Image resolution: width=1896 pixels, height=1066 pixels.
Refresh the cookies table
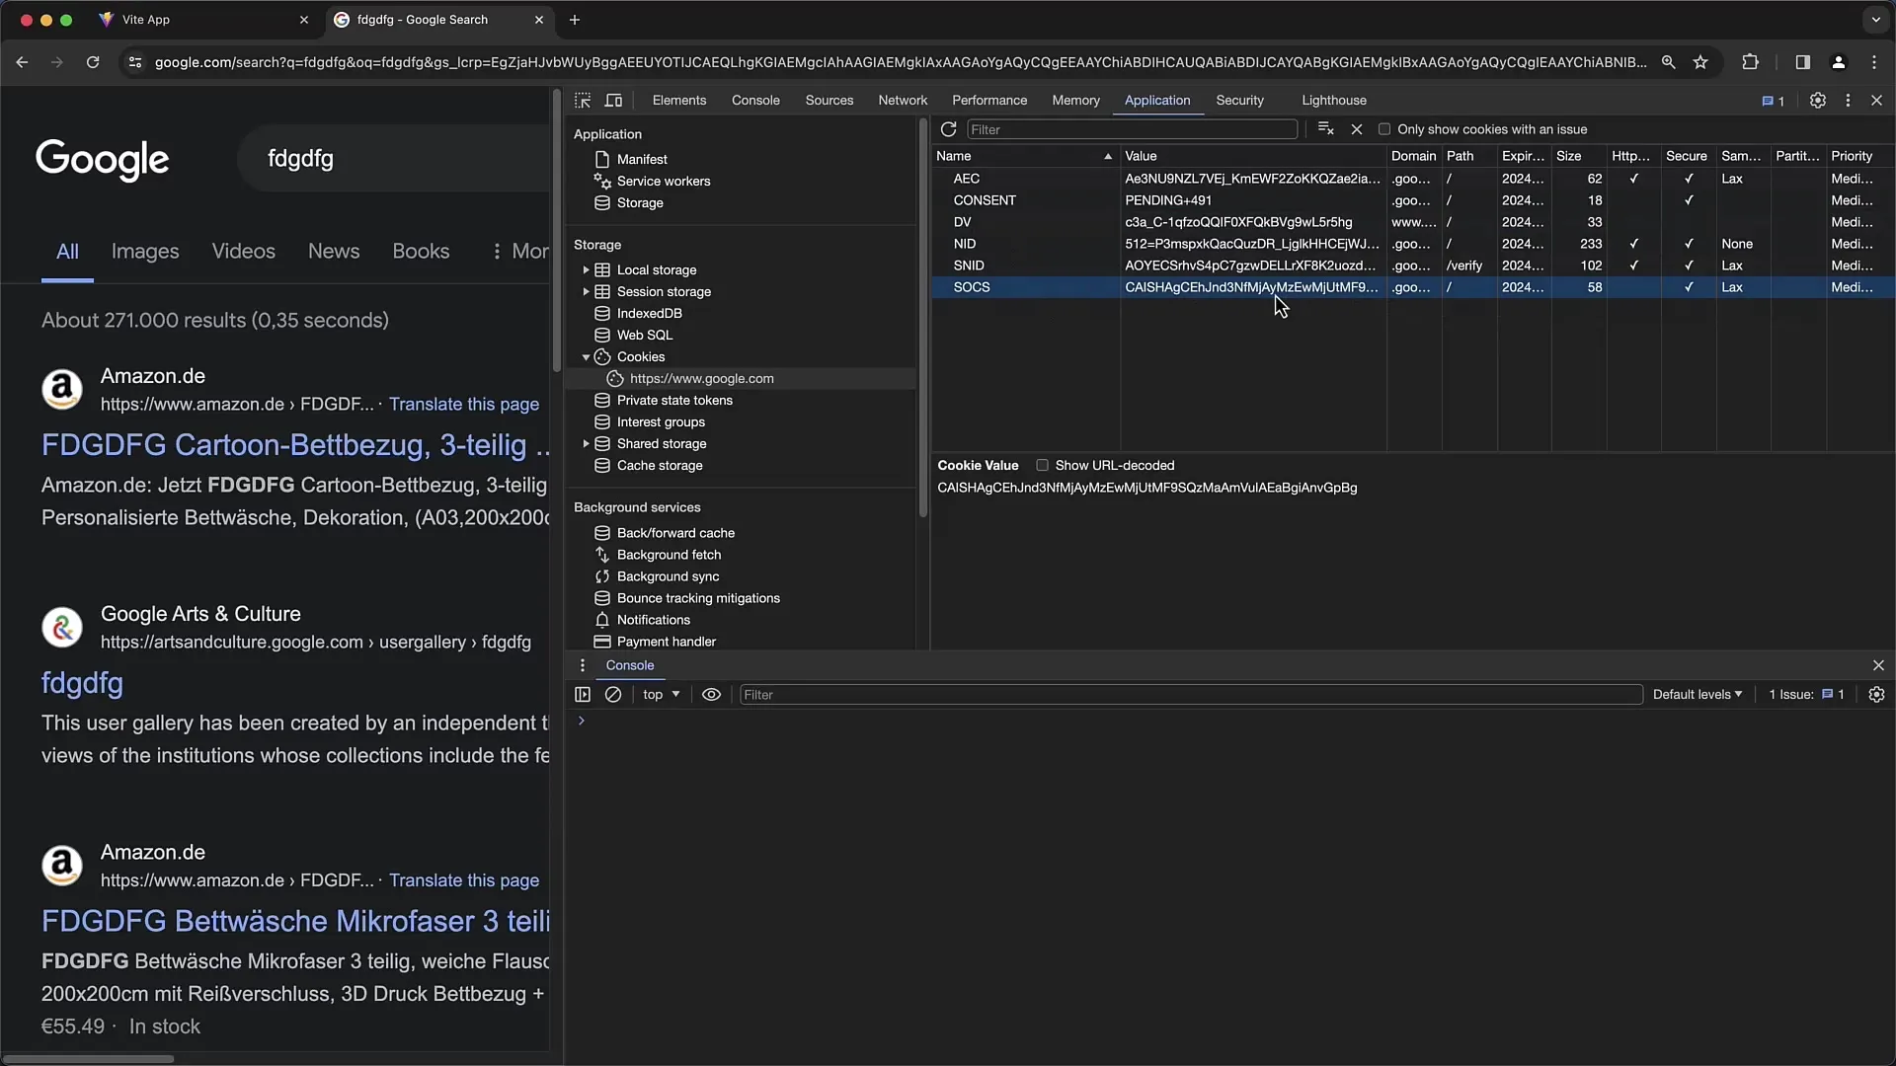[948, 129]
